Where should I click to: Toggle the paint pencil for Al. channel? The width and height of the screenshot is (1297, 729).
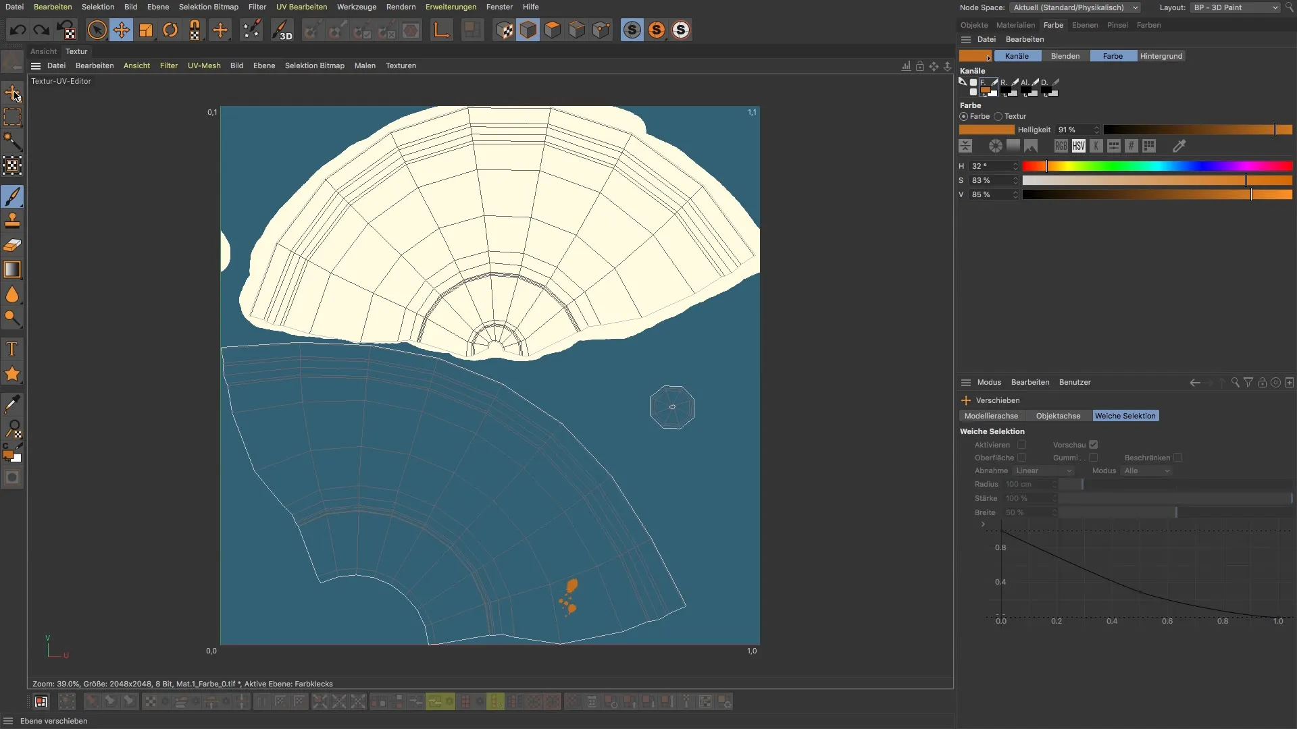point(1036,82)
